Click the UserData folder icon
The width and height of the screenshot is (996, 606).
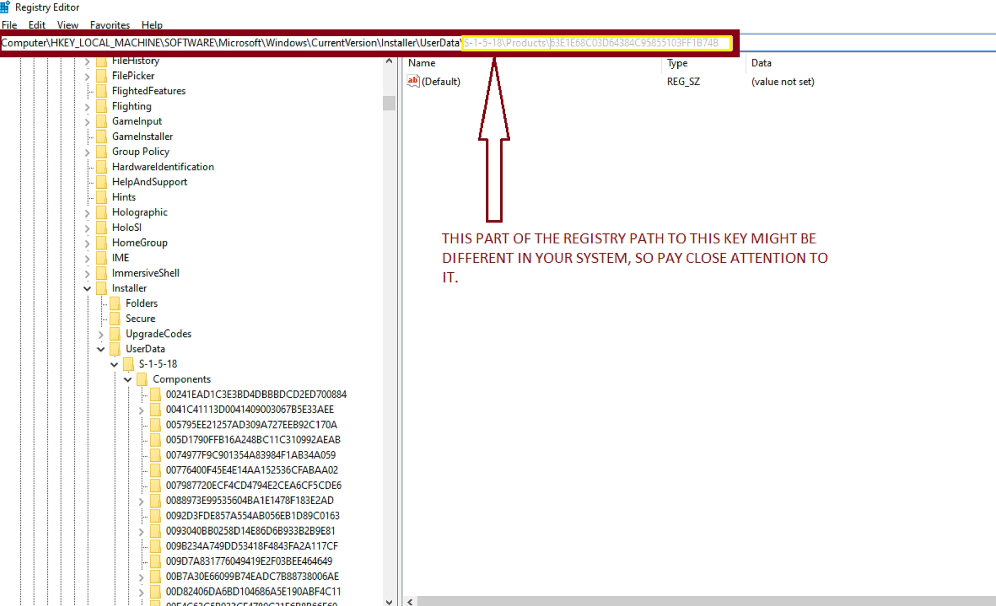pyautogui.click(x=115, y=349)
